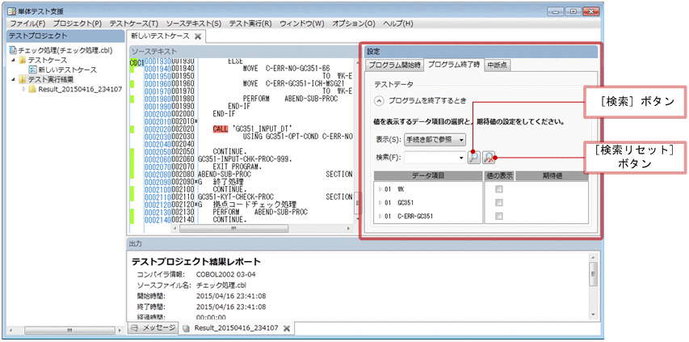689x342 pixels.
Task: Switch to the プログラム開始時 tab
Action: coord(394,65)
